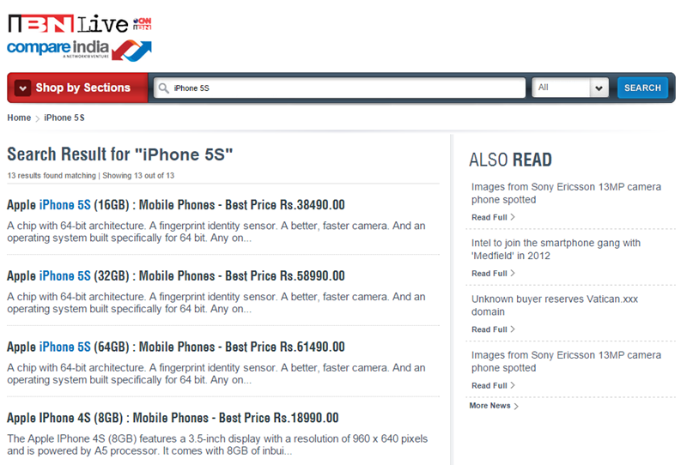Click the 16GB iPhone 5S description text
The height and width of the screenshot is (465, 687).
(x=216, y=232)
